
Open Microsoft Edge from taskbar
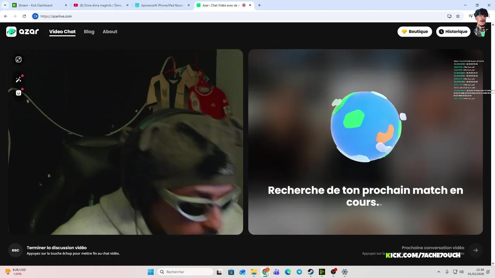[288, 272]
